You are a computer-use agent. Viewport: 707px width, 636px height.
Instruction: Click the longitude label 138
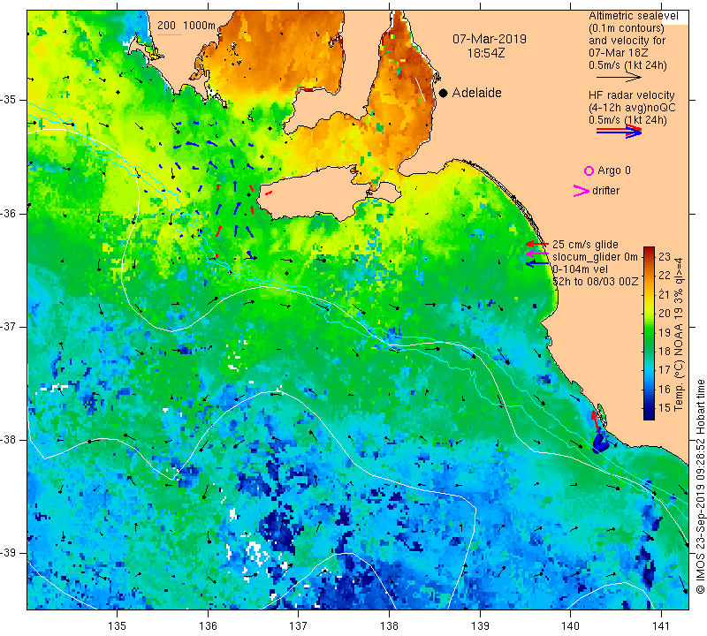(389, 625)
